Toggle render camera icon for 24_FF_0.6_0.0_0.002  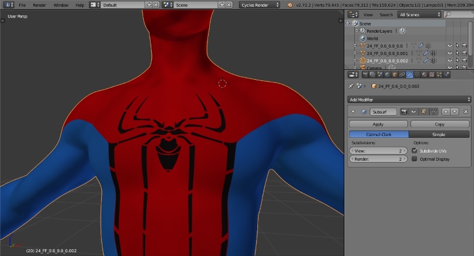[465, 61]
